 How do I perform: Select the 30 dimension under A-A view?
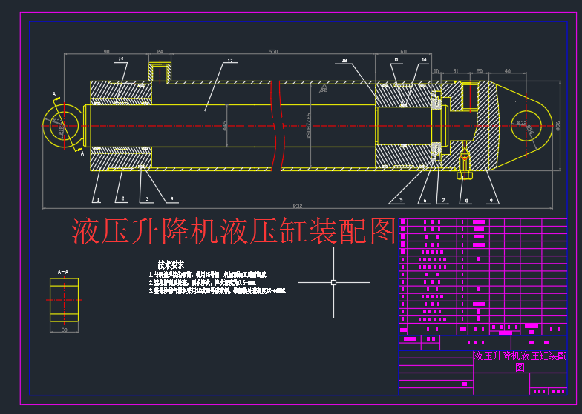coord(64,330)
